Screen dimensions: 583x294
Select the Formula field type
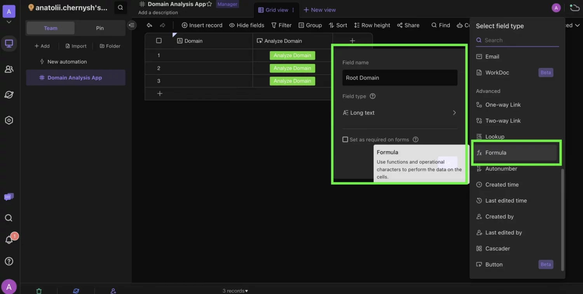point(516,153)
